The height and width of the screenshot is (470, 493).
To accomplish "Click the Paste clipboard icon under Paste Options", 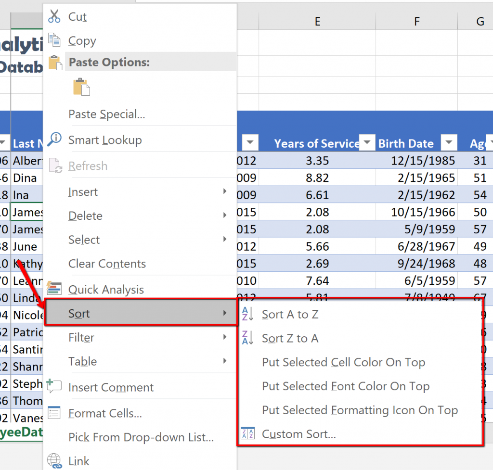I will pos(81,87).
